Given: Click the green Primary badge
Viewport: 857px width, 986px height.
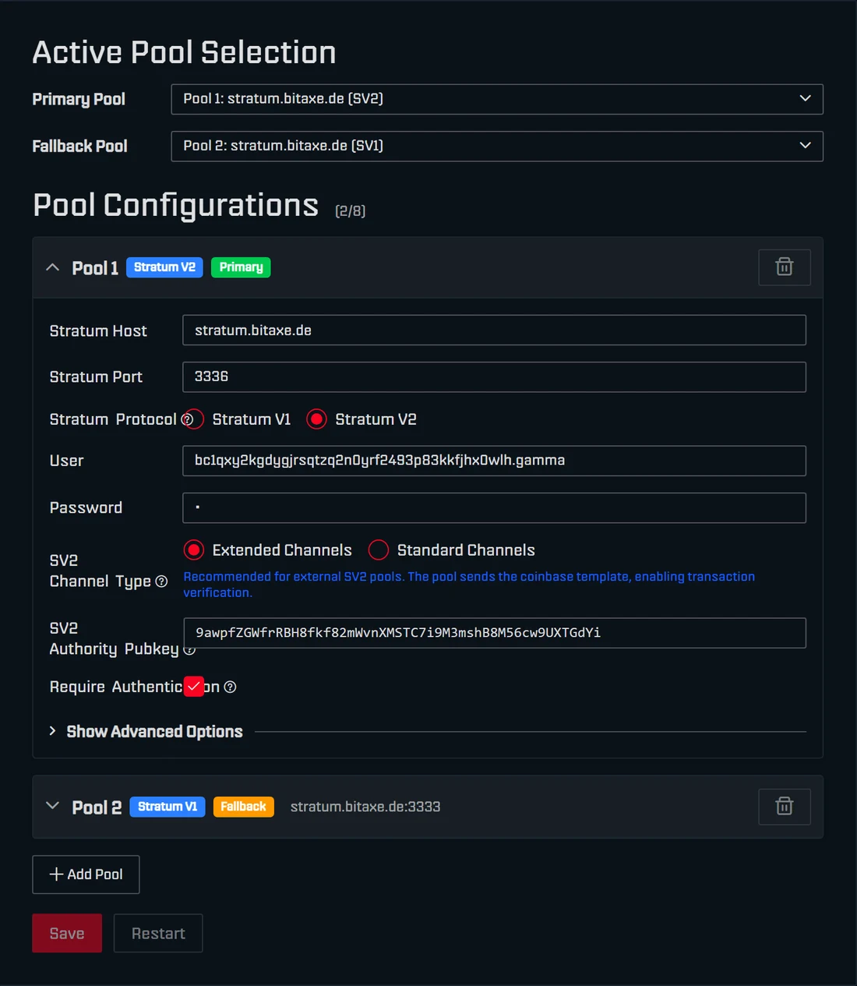Looking at the screenshot, I should click(x=241, y=267).
